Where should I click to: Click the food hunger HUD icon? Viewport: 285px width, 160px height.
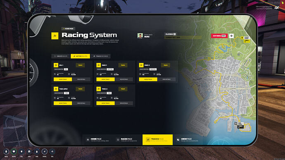click(x=29, y=151)
